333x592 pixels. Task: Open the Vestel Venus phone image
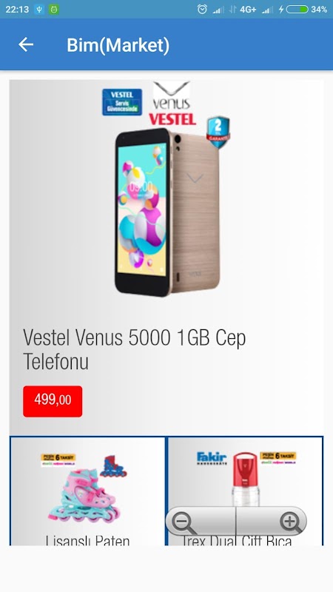coord(168,212)
